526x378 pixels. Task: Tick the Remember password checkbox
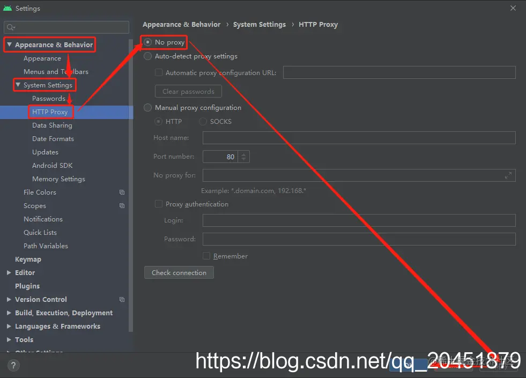206,256
